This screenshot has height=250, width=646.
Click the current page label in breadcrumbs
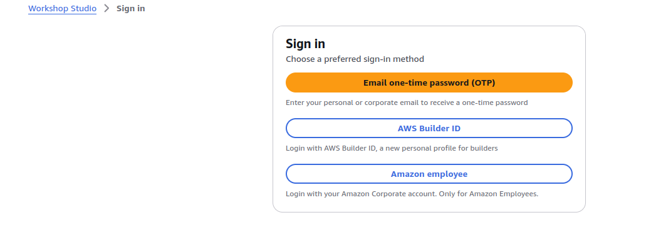coord(130,9)
